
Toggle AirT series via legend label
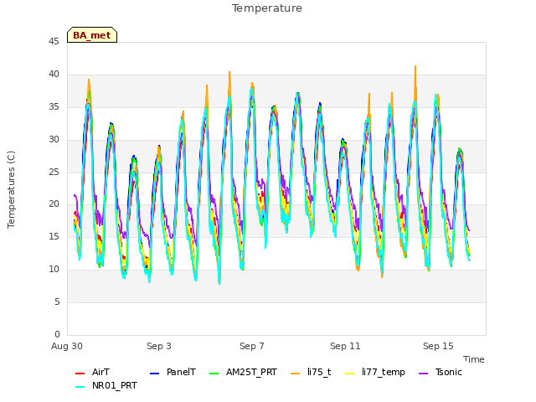(x=100, y=372)
